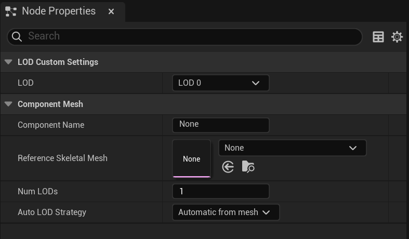Click the LOD property label
The width and height of the screenshot is (409, 239).
click(x=25, y=83)
